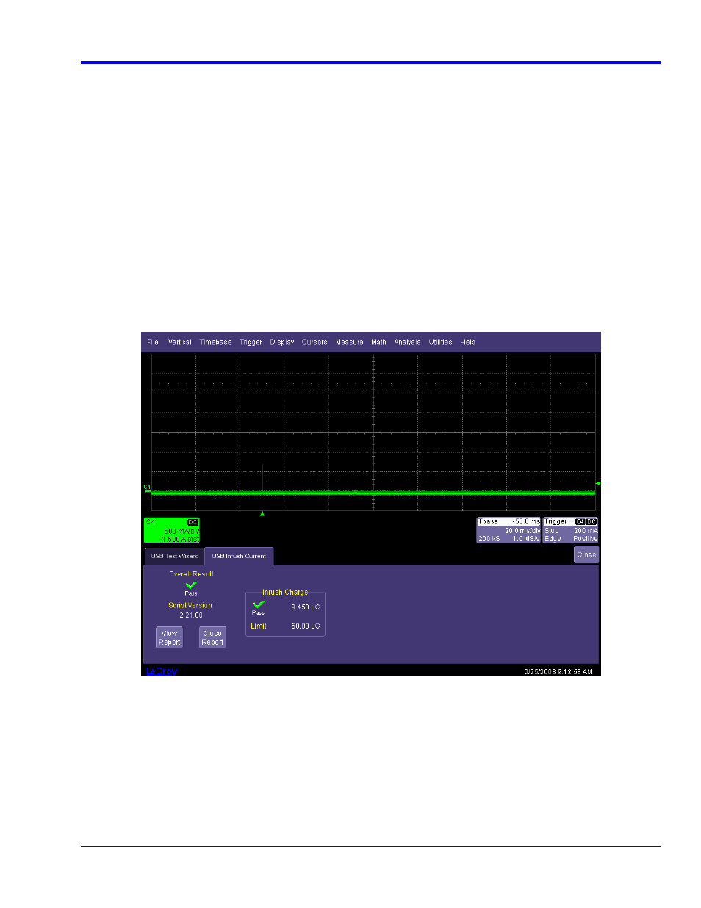Viewport: 701px width, 908px height.
Task: Open the Utilities menu
Action: click(x=441, y=342)
